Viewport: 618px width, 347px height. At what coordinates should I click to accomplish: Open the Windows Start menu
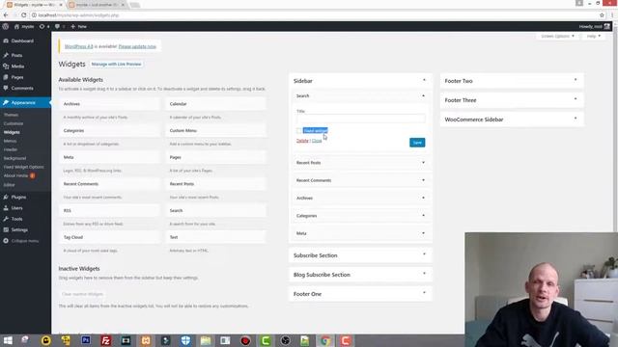tap(8, 340)
